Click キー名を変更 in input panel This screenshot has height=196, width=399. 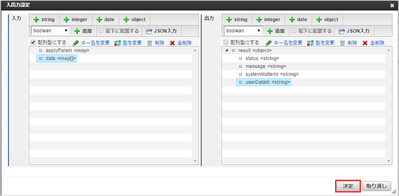coord(91,43)
